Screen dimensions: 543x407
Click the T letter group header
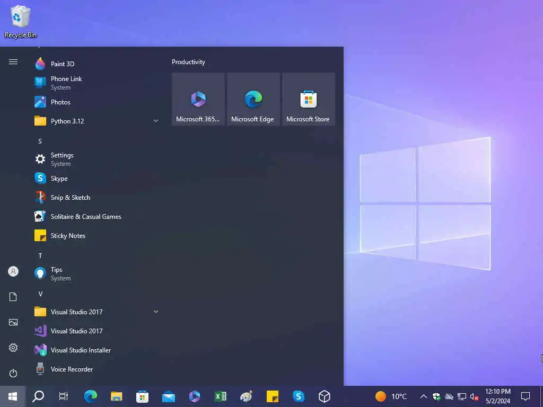(40, 255)
